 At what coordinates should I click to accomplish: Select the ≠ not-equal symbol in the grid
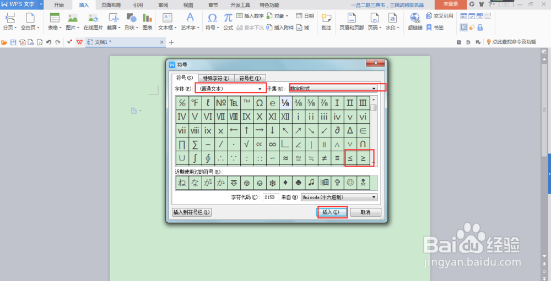(325, 158)
